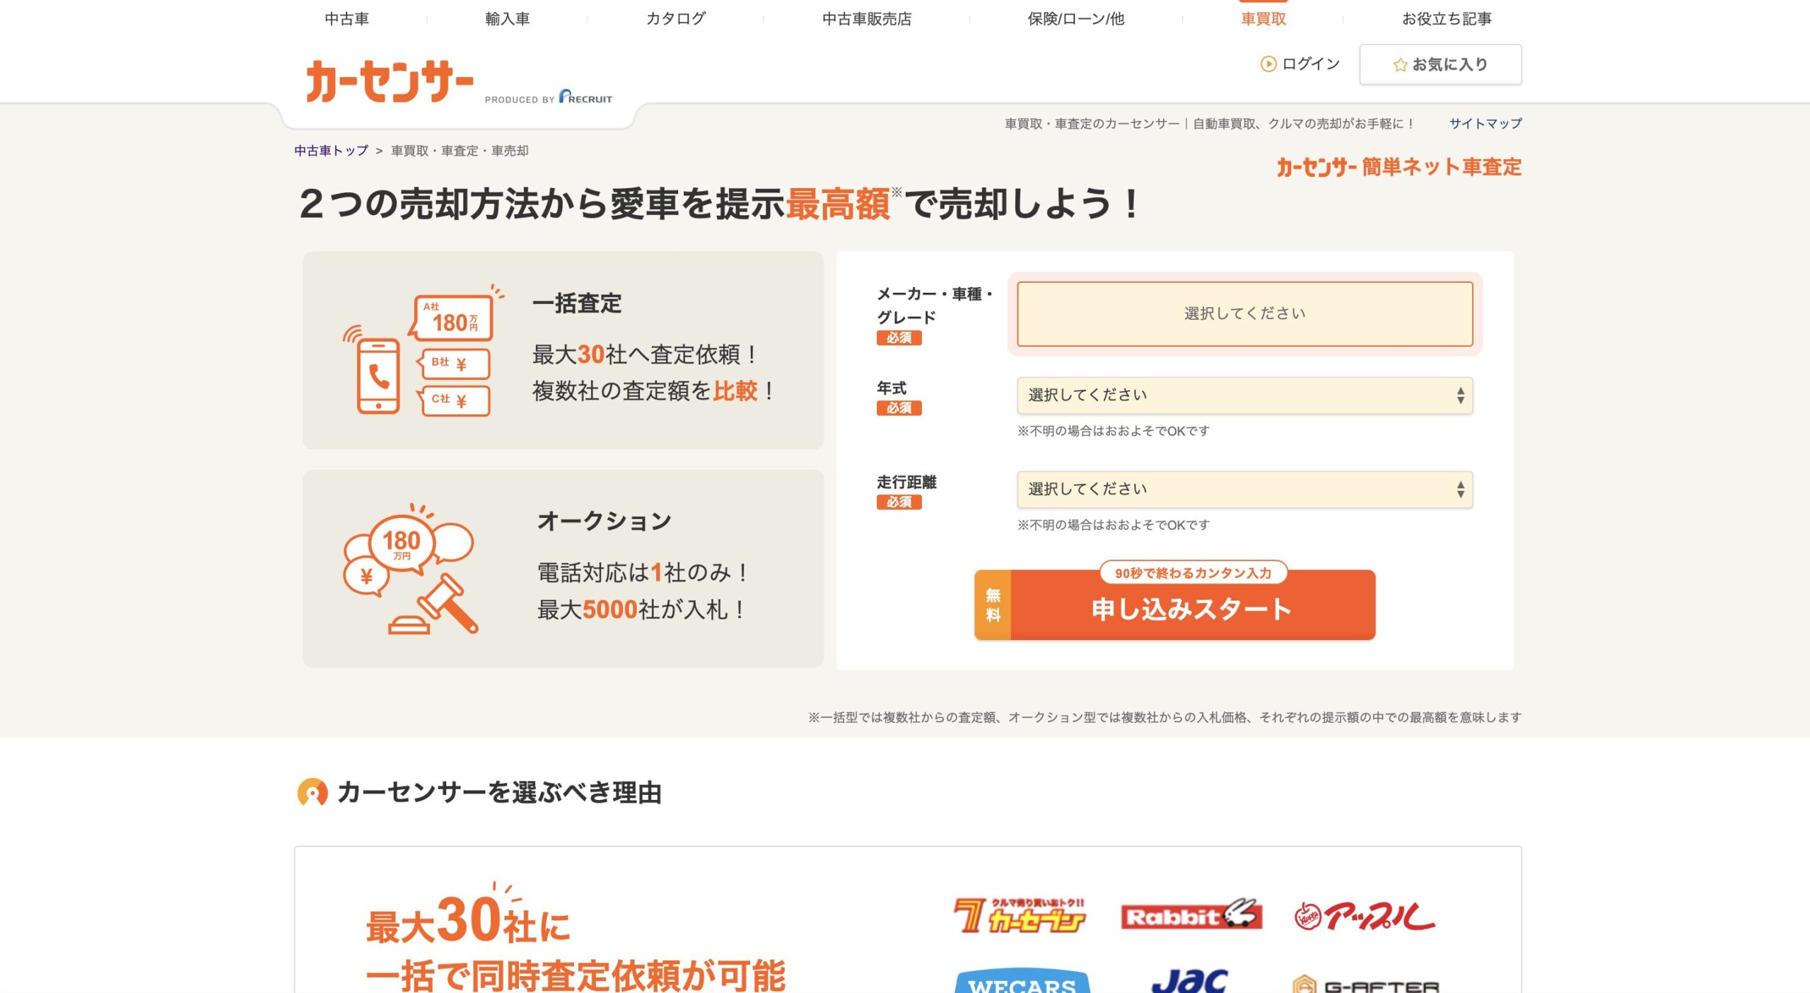The height and width of the screenshot is (993, 1810).
Task: Open the お役立ち記事 navigation tab
Action: pos(1447,19)
